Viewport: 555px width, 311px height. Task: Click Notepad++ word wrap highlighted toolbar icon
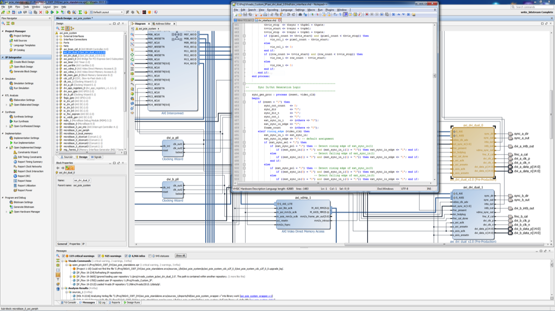(x=345, y=14)
